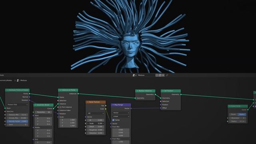Open the Poisson Disk distribution method dropdown

[x=17, y=104]
